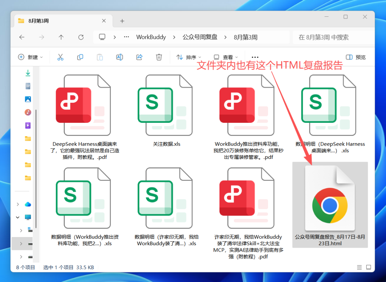Collapse the This PC tree node chevron
The width and height of the screenshot is (386, 282).
[18, 217]
